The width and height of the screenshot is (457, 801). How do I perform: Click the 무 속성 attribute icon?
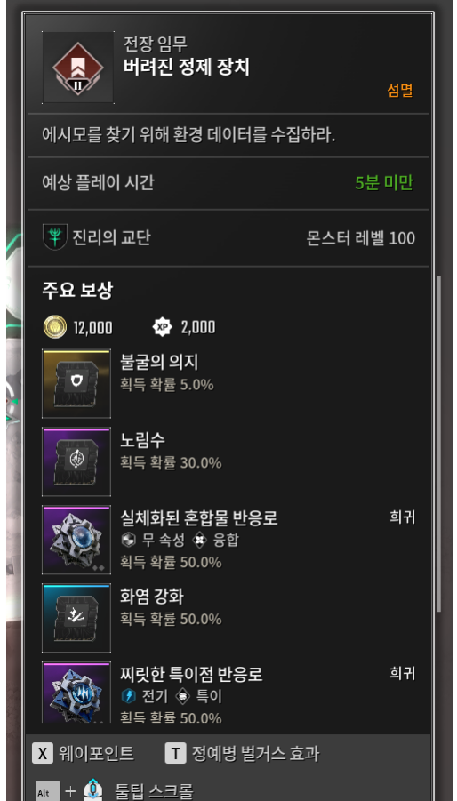(128, 540)
